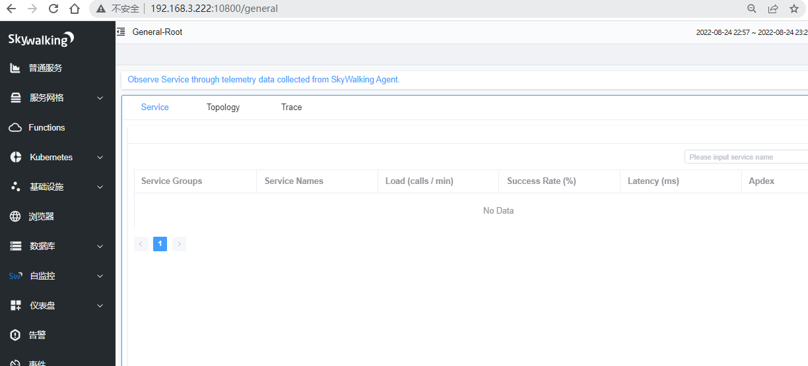Click the browser address bar URL
The height and width of the screenshot is (366, 808).
pyautogui.click(x=214, y=9)
